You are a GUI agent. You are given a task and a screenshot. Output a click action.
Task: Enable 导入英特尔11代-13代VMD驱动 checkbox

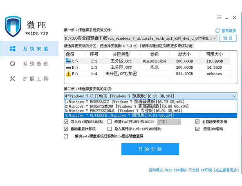tap(110, 129)
